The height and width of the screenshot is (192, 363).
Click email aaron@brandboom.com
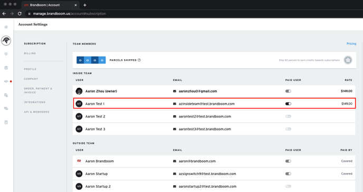point(197,161)
